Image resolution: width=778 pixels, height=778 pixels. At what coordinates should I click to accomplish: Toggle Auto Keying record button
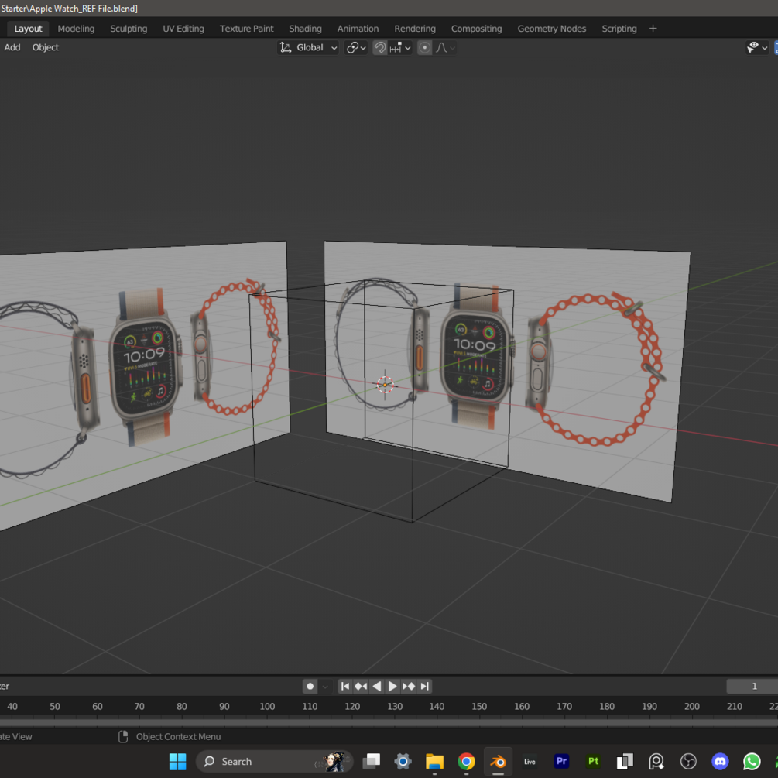pos(310,686)
